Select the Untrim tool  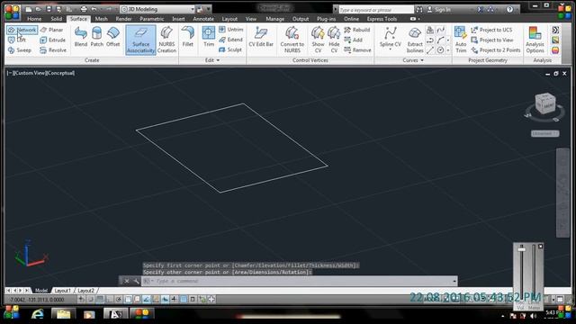(231, 30)
